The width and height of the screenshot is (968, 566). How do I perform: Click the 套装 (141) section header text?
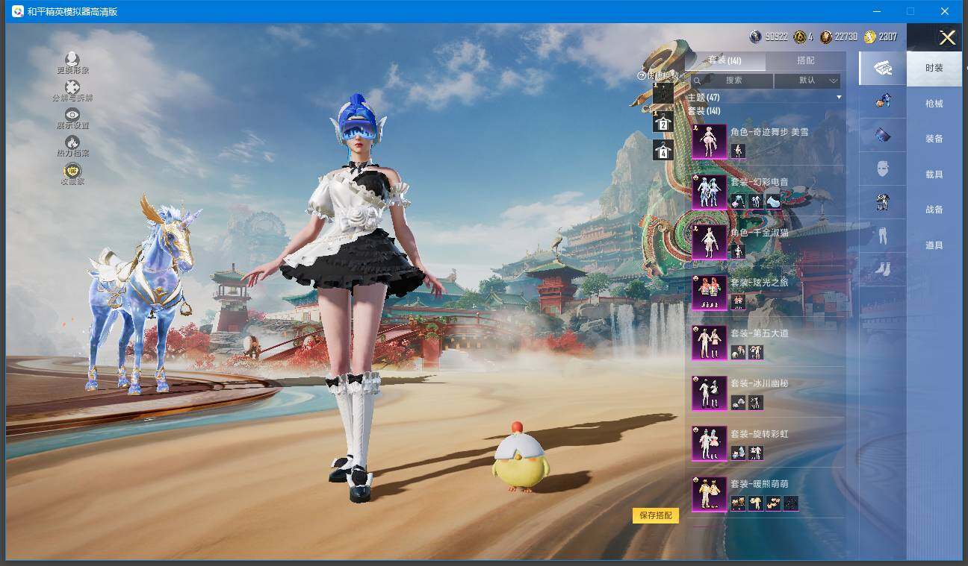[704, 111]
